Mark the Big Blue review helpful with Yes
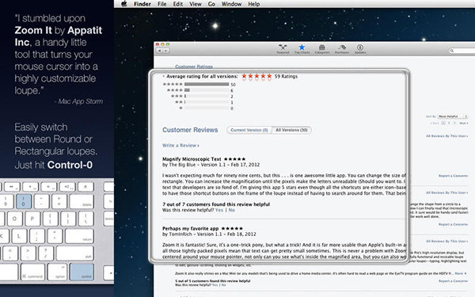 point(219,210)
